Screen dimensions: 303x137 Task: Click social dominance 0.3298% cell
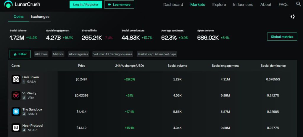pyautogui.click(x=273, y=111)
